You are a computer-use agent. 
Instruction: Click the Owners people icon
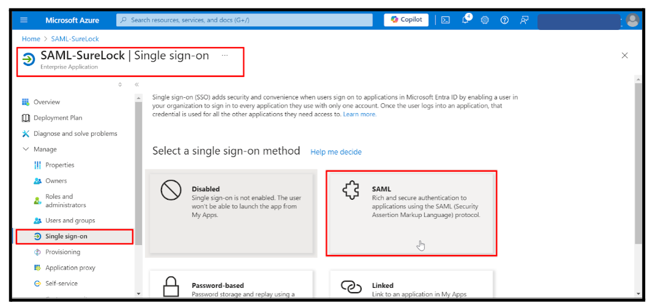(37, 181)
